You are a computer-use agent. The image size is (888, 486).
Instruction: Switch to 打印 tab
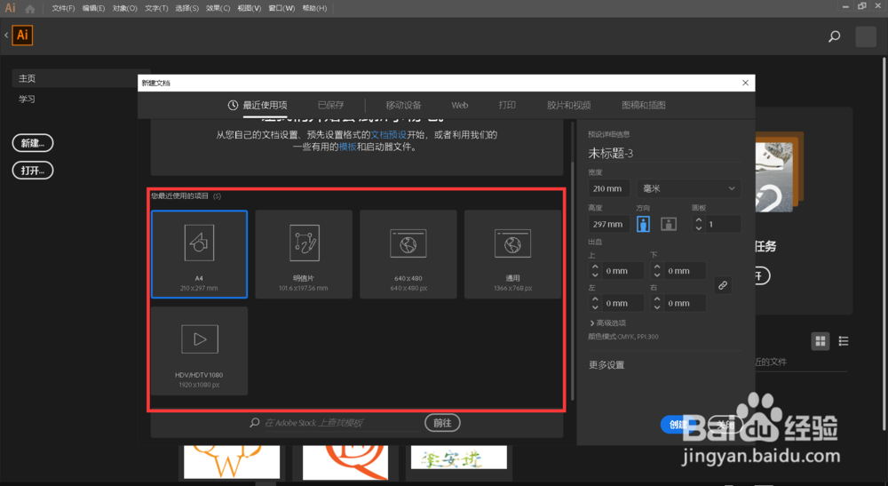[x=507, y=106]
